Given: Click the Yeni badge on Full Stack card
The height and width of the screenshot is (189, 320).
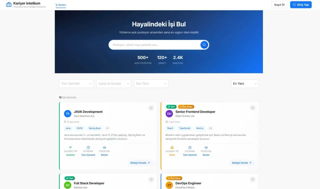Looking at the screenshot, I should pos(70,178).
